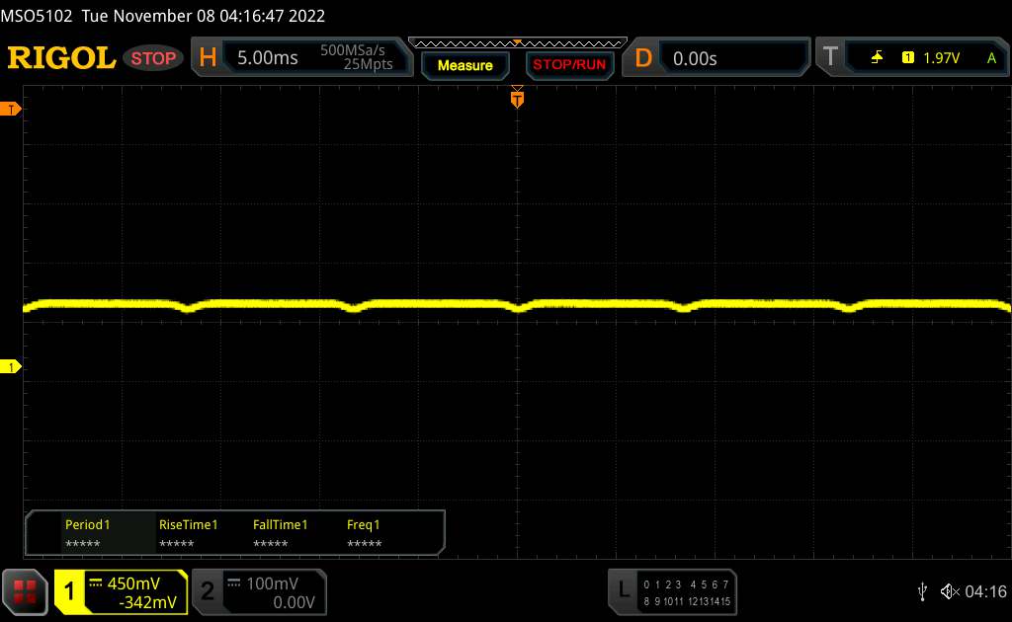Select the orange trigger position marker at top
1012x622 pixels.
(x=517, y=99)
